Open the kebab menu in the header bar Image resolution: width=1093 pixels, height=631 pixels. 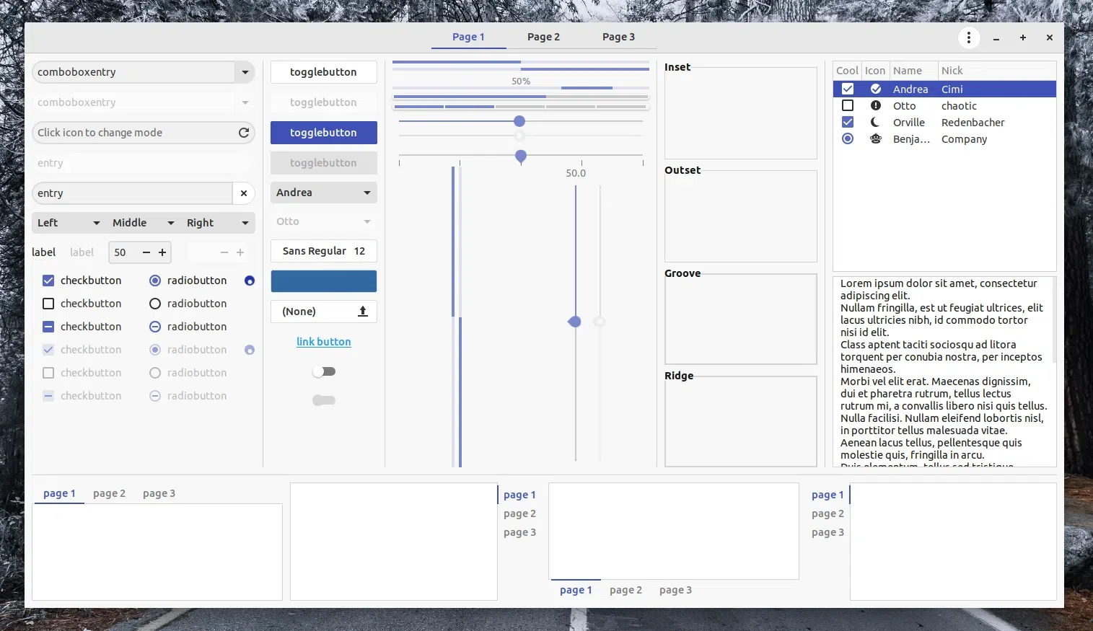(969, 37)
